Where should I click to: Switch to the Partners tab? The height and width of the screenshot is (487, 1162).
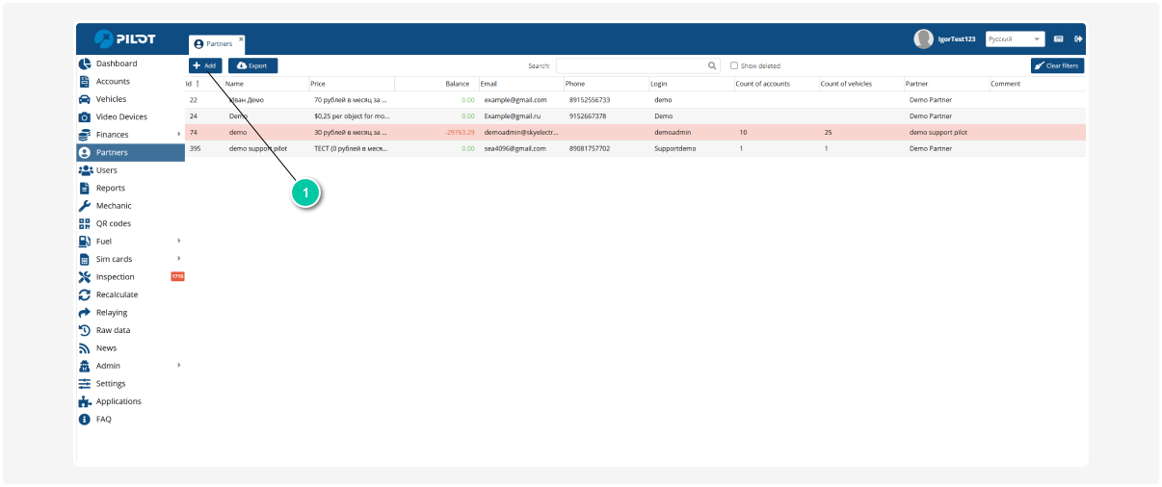pos(215,43)
